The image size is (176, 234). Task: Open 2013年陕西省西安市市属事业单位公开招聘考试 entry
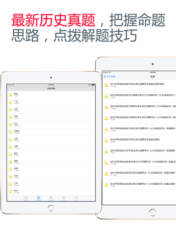pos(139,96)
